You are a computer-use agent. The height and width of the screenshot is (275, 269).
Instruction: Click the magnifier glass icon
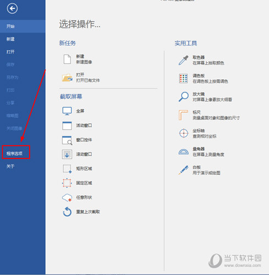tap(183, 97)
